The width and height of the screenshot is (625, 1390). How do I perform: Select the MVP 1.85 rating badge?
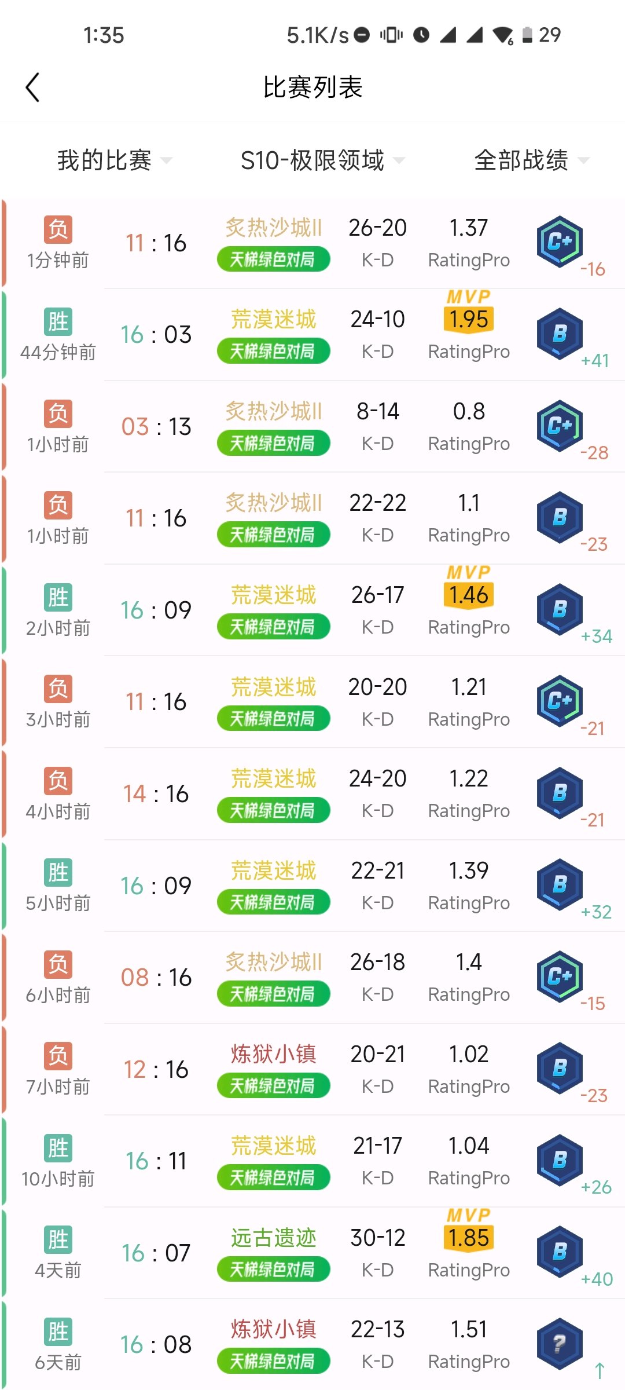[x=469, y=1230]
